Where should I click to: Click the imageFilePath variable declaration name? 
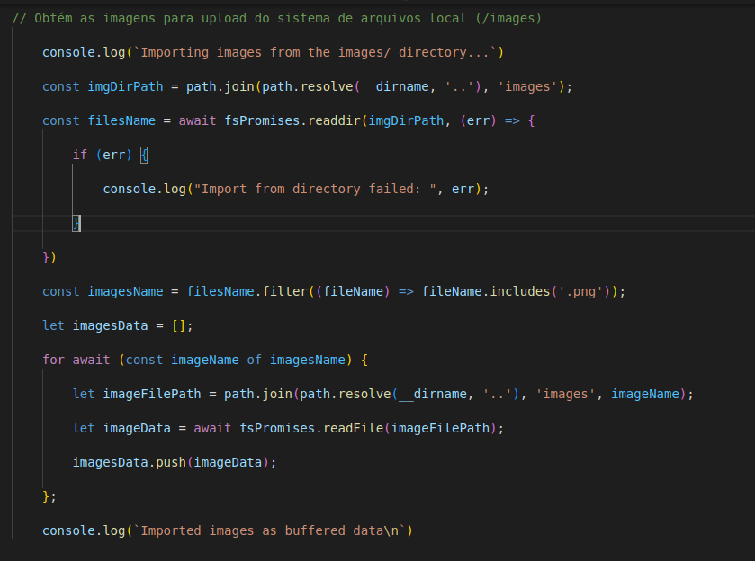coord(153,394)
